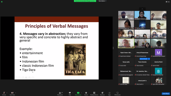Expand video options arrow next to Start Video

15,93
